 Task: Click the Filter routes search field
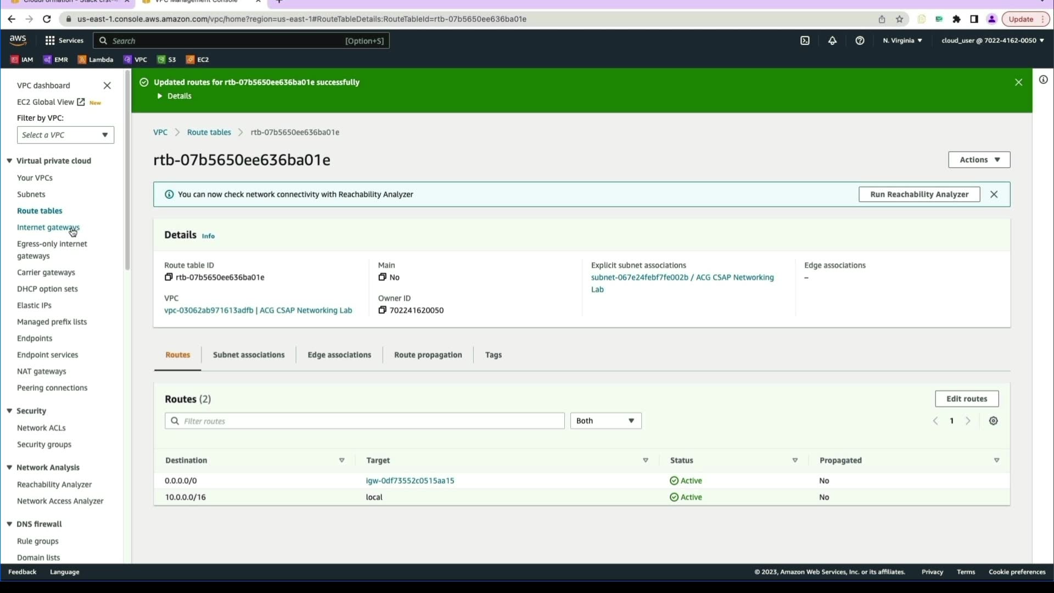point(365,421)
